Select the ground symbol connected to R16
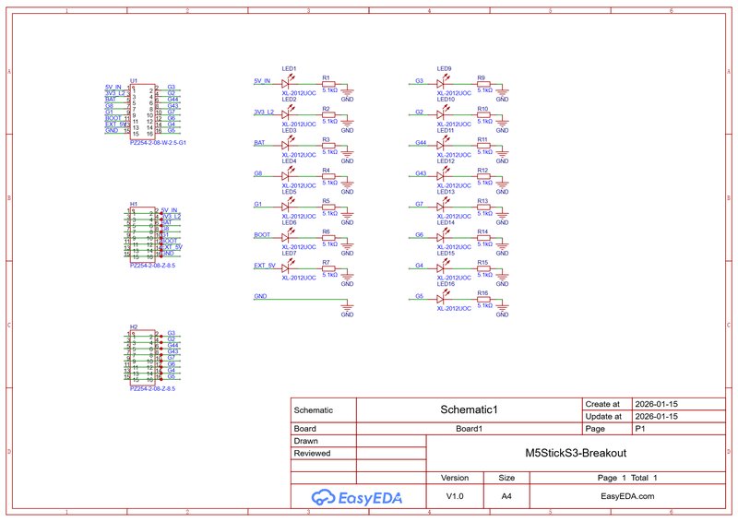Screen dimensions: 738x522 click(502, 308)
